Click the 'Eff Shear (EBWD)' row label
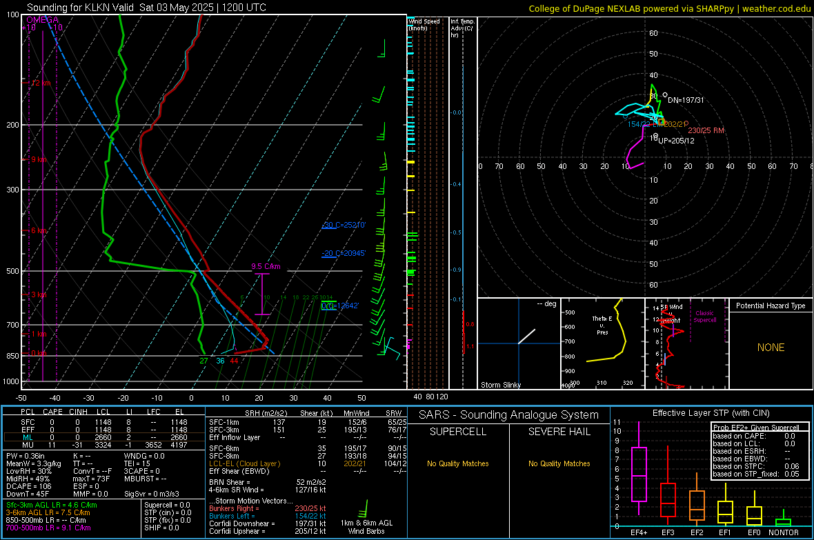814x540 pixels. point(239,472)
